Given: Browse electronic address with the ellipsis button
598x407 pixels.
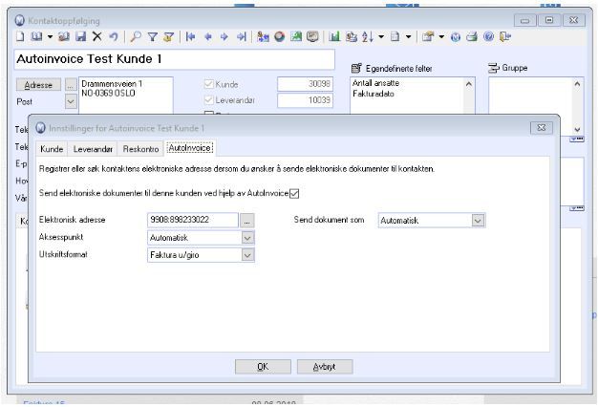Looking at the screenshot, I should tap(247, 221).
